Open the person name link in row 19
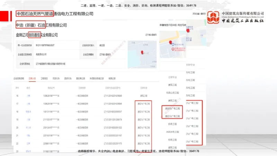Viewport: 277px width, 156px height. click(28, 120)
